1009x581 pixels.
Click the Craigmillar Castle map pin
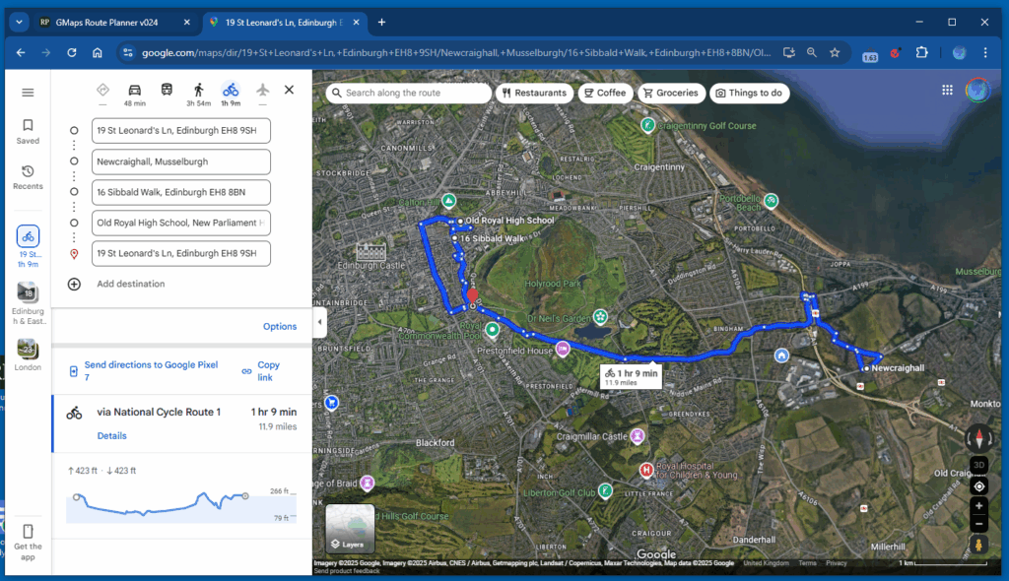tap(638, 435)
